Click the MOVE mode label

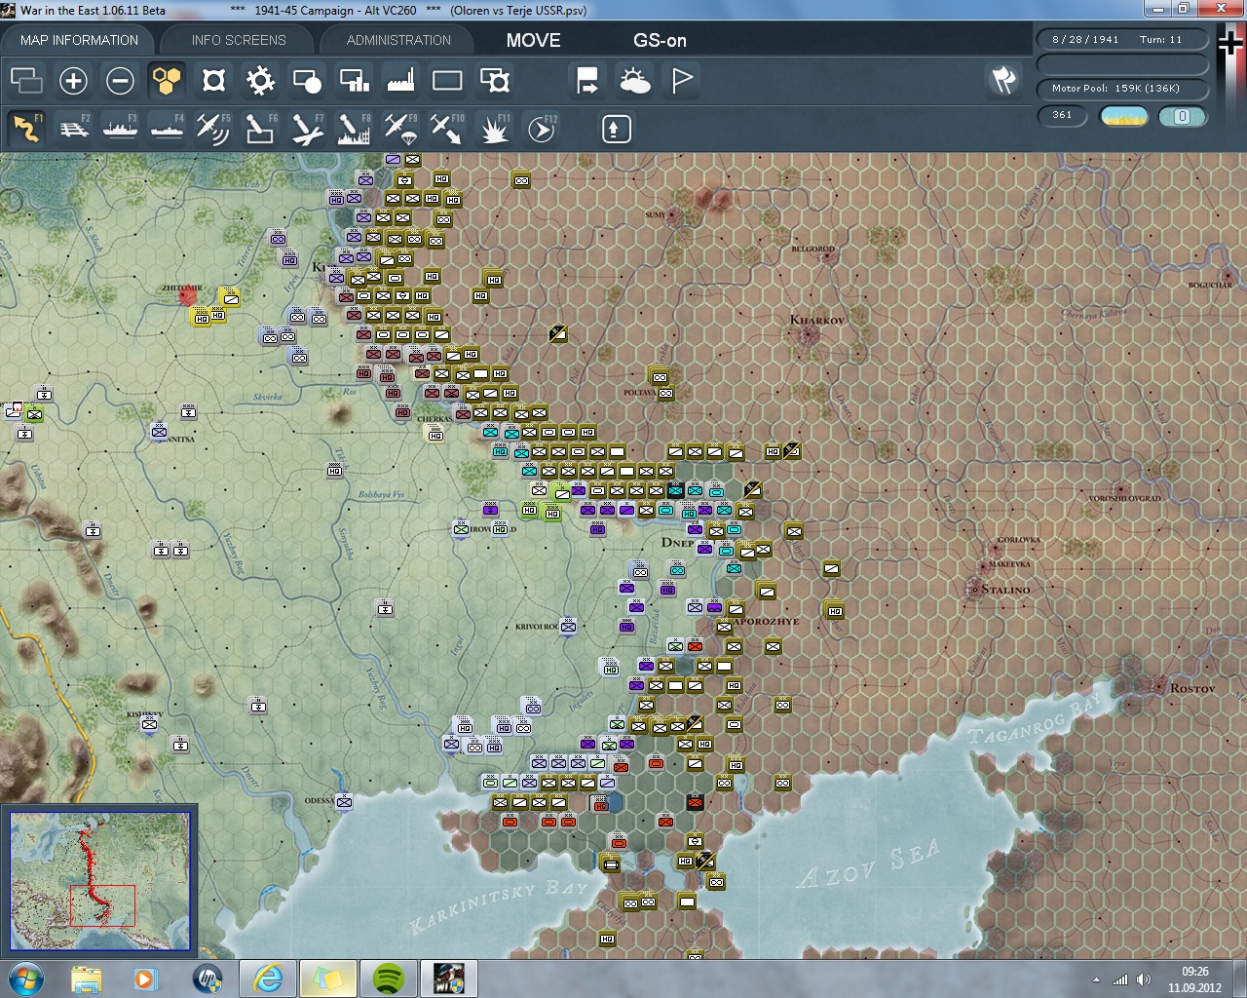click(533, 40)
